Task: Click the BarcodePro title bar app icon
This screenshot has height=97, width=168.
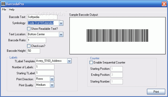Action: coord(3,4)
